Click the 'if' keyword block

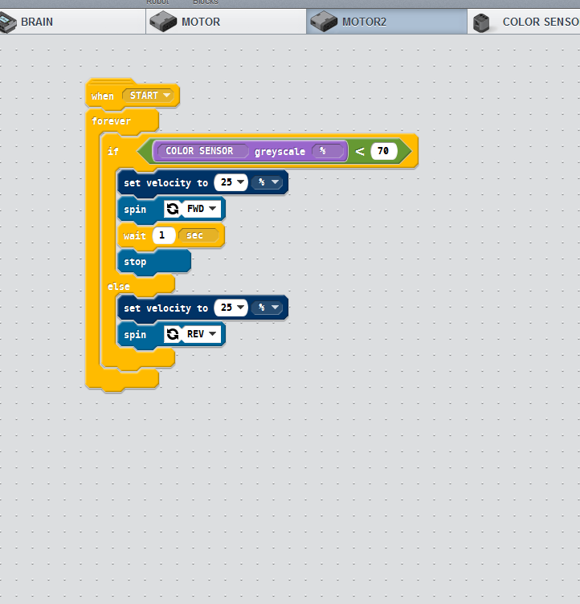113,151
